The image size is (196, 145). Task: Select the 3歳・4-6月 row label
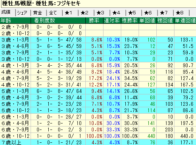[15, 46]
